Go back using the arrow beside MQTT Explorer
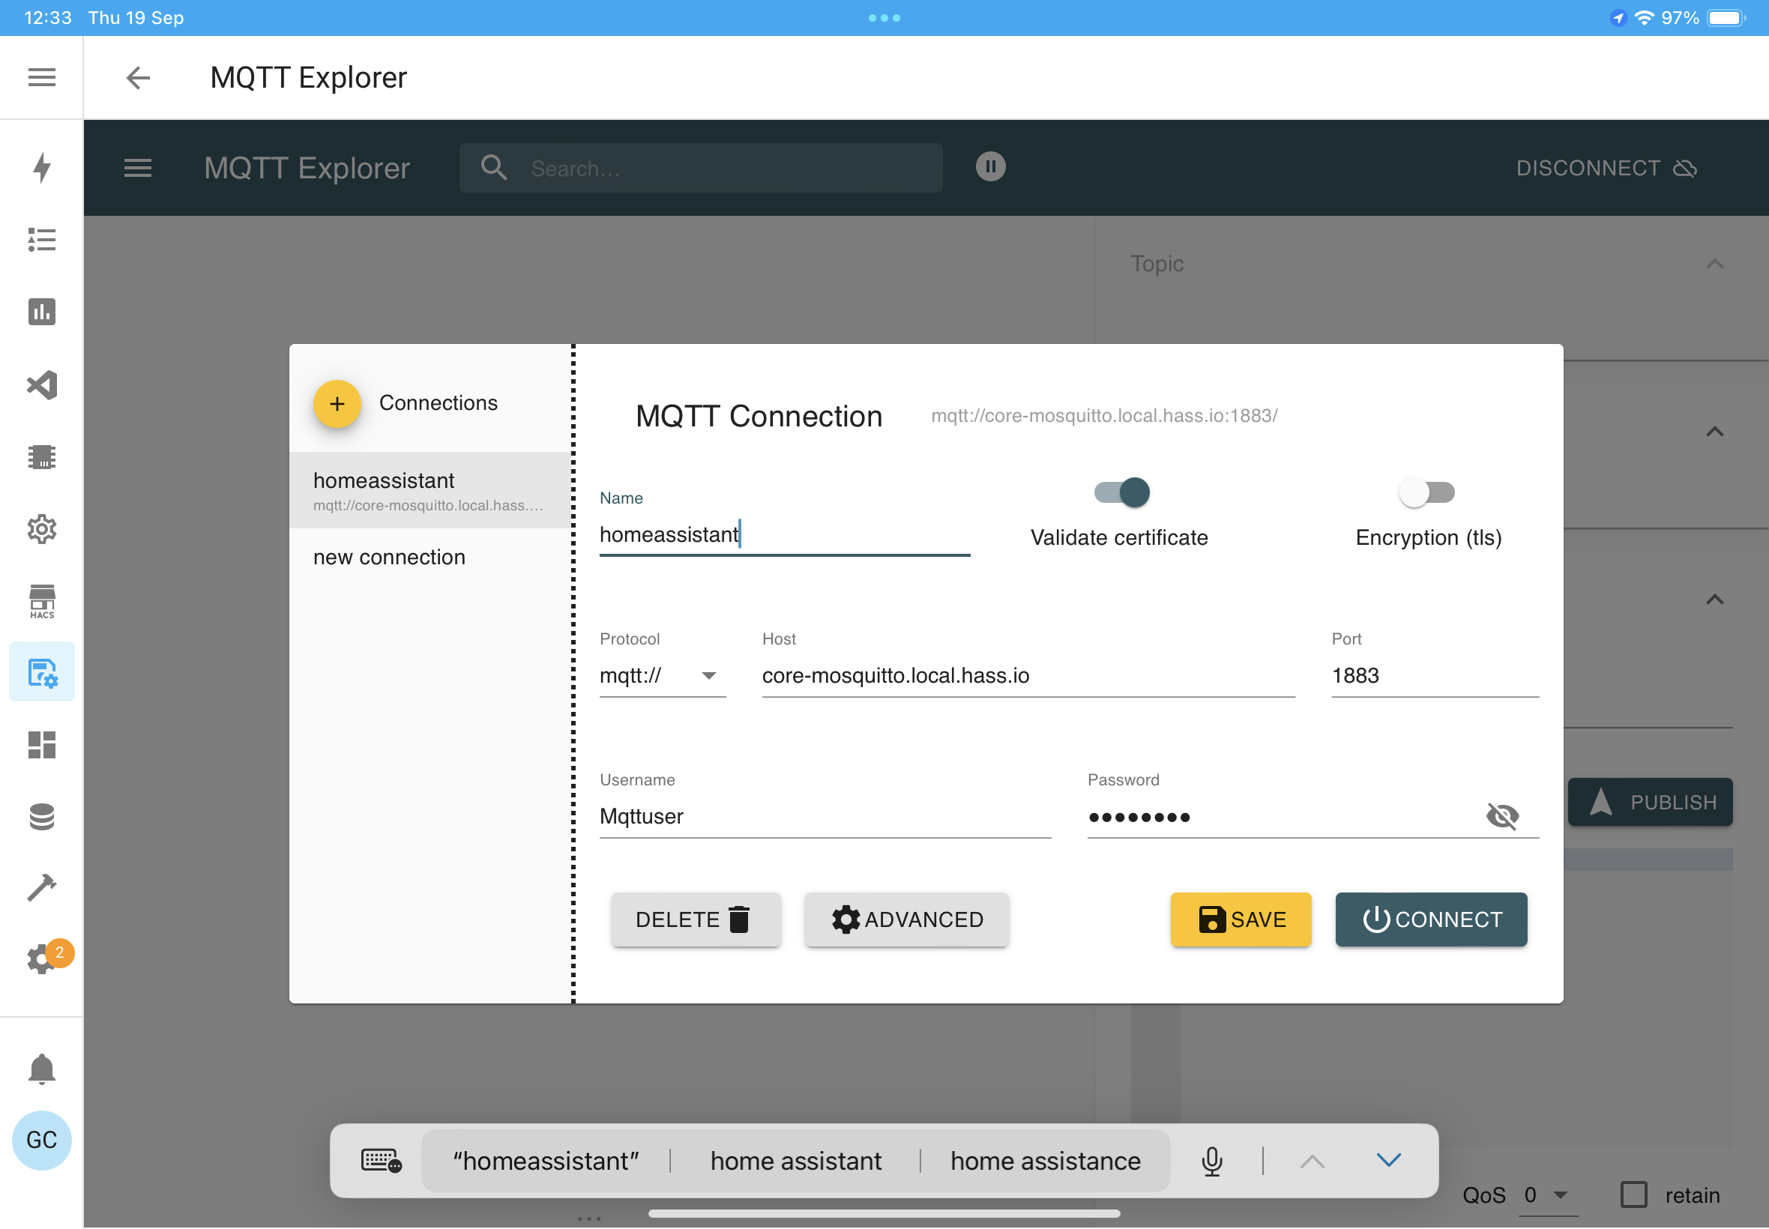This screenshot has height=1229, width=1769. [x=138, y=77]
